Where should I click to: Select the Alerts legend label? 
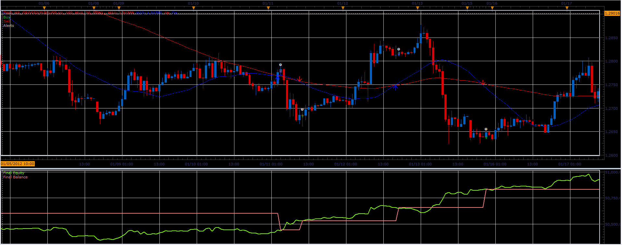point(9,26)
